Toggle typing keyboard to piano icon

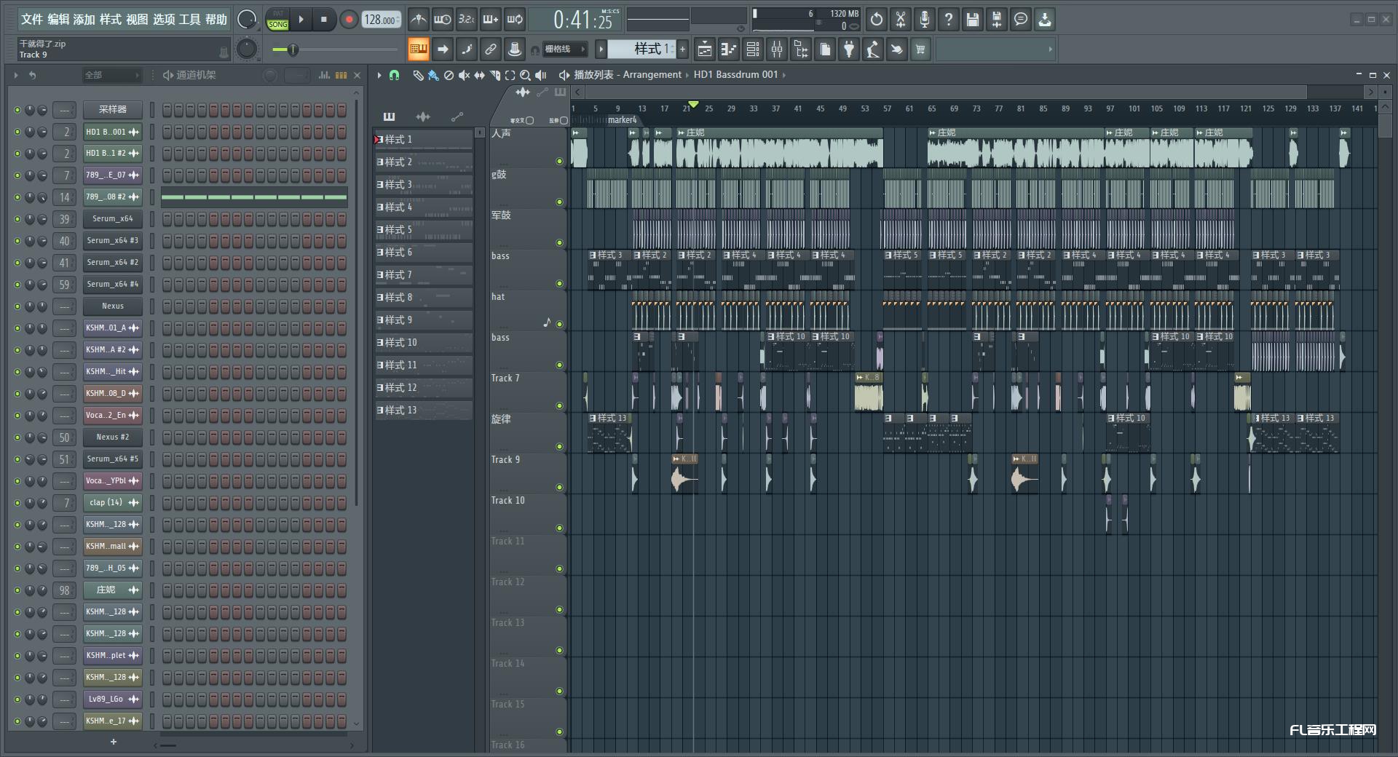tap(418, 49)
